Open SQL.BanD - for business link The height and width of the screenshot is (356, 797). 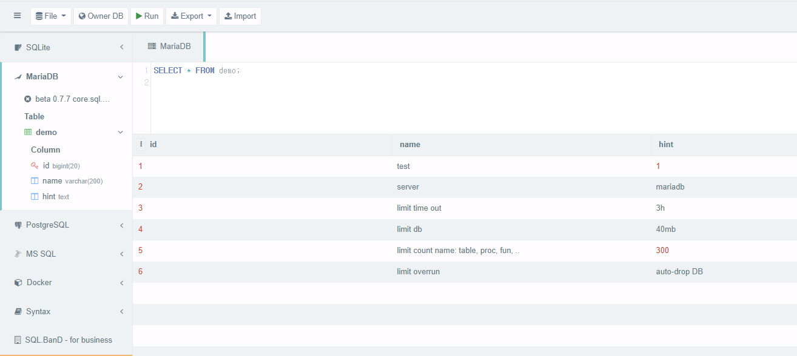coord(69,340)
